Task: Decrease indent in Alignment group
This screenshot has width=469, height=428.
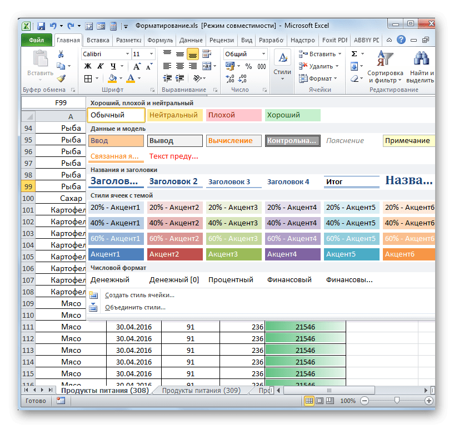Action: coord(167,78)
